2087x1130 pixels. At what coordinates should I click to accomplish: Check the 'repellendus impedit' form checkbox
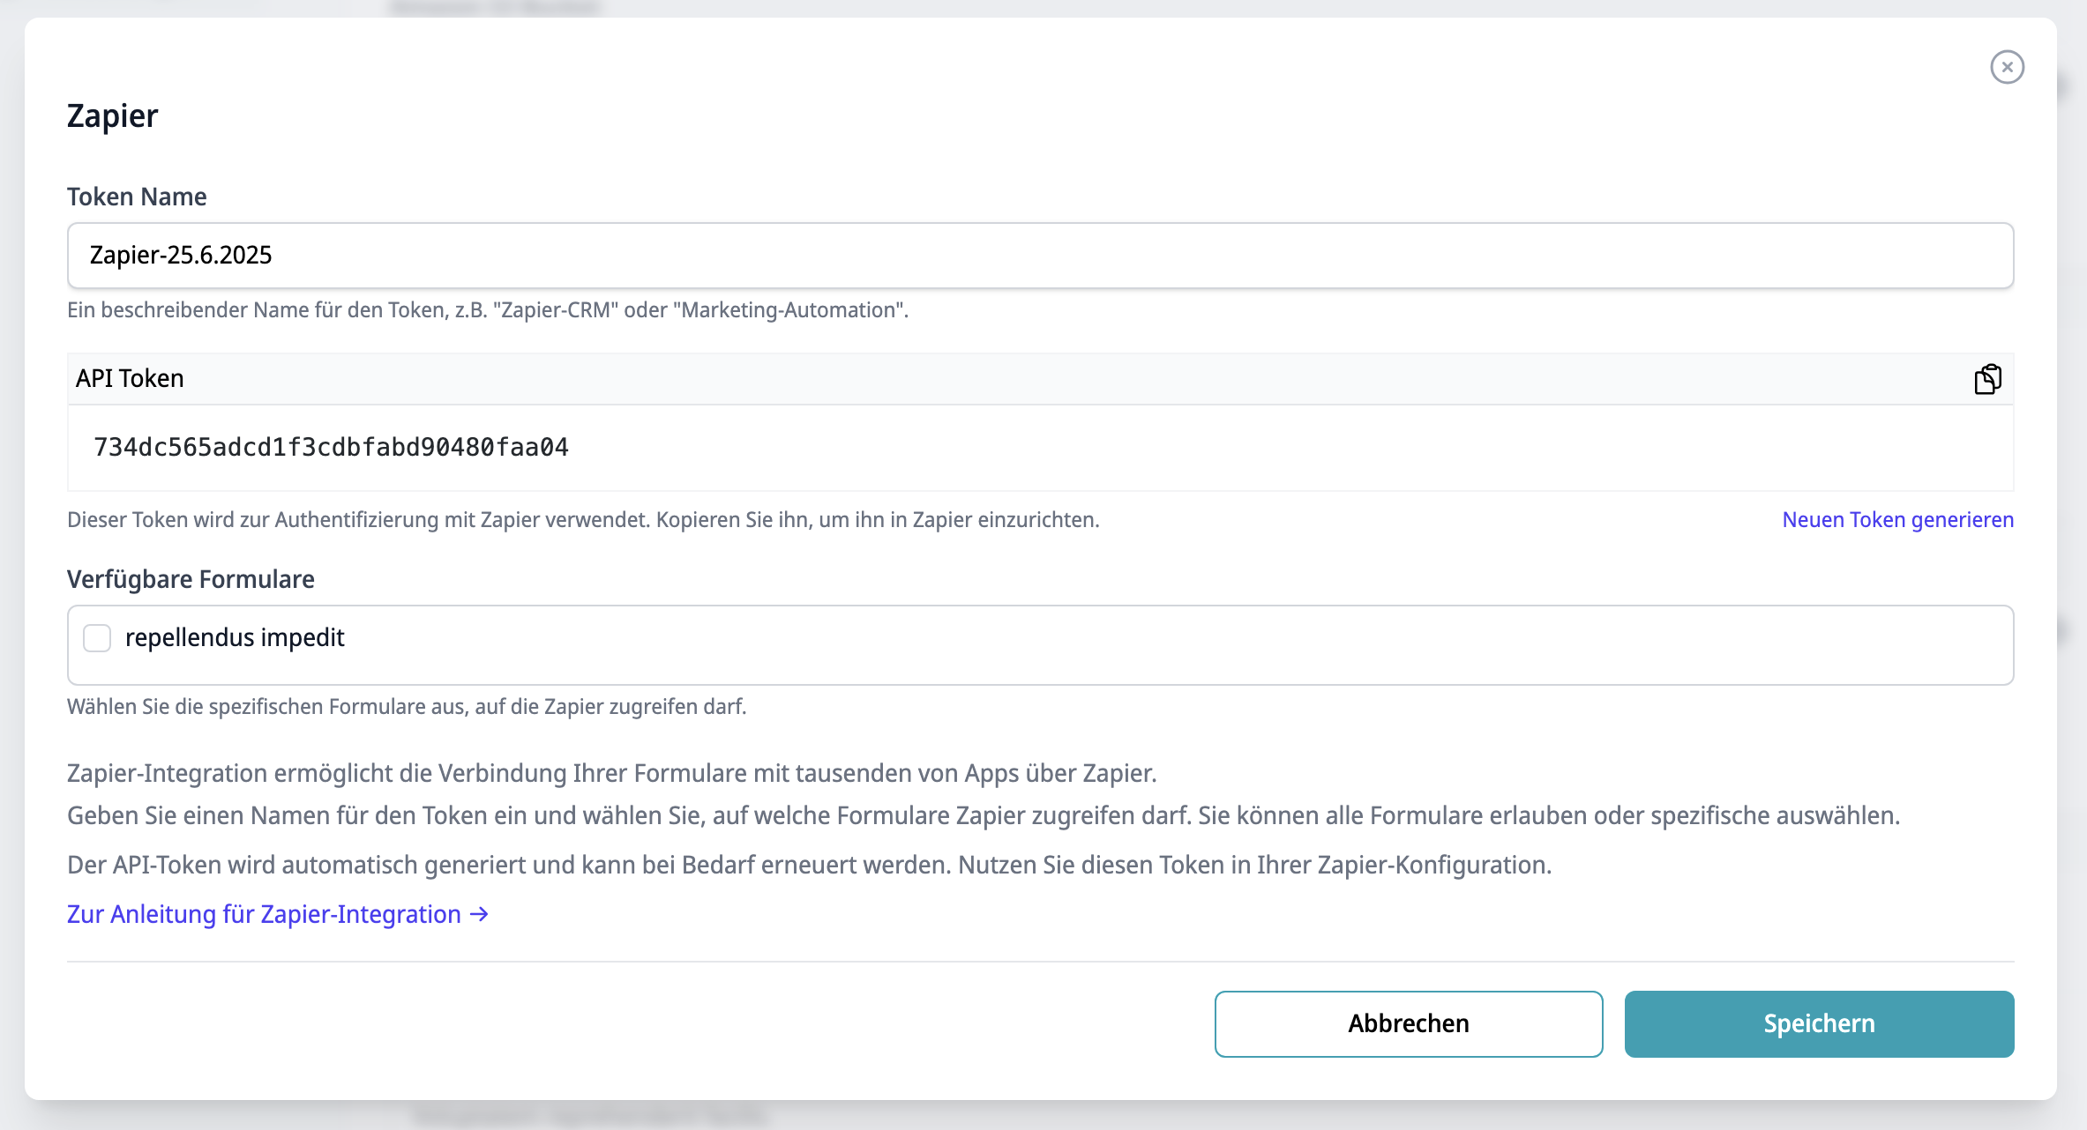tap(97, 637)
